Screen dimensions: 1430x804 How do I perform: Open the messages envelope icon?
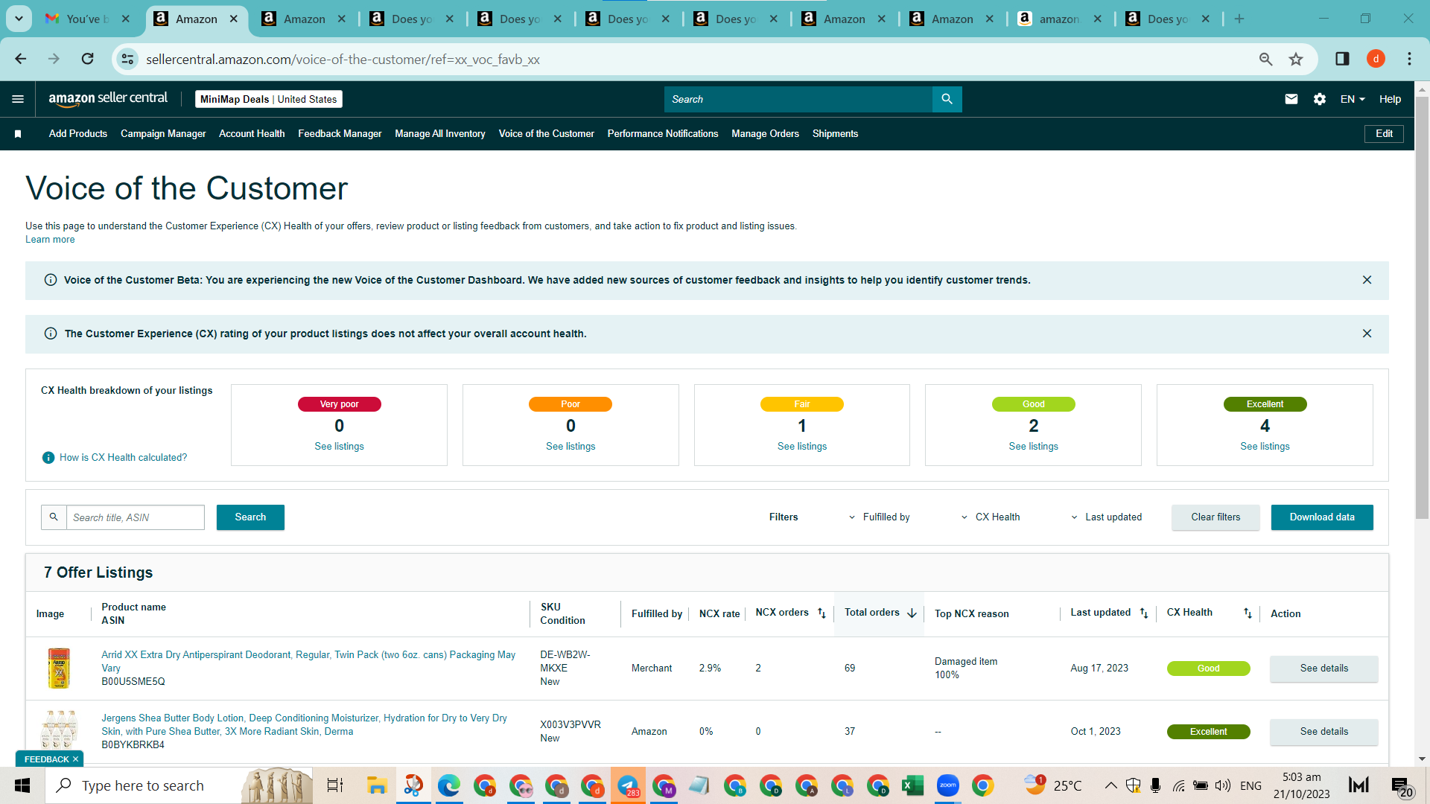coord(1291,99)
